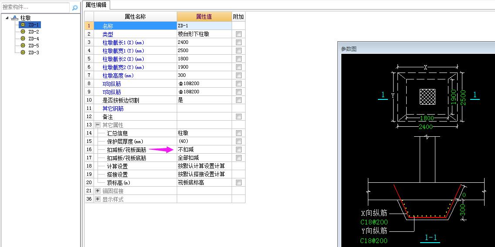Click the 其它钢筋 value cell
The width and height of the screenshot is (495, 247).
pos(204,108)
